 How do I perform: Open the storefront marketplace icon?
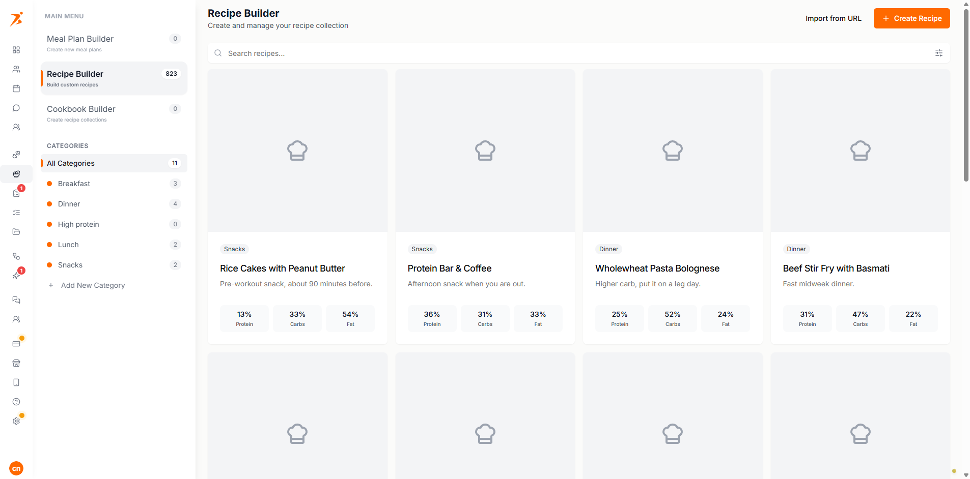(x=16, y=363)
